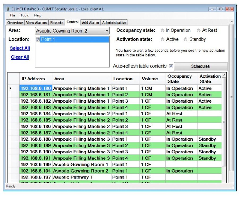This screenshot has width=239, height=197.
Task: Open the Tools menu
Action: (x=24, y=15)
